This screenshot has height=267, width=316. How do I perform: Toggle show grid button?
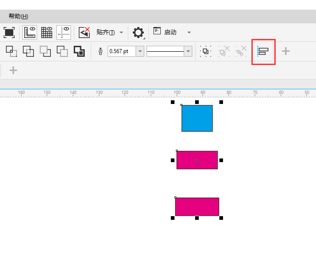tap(47, 33)
